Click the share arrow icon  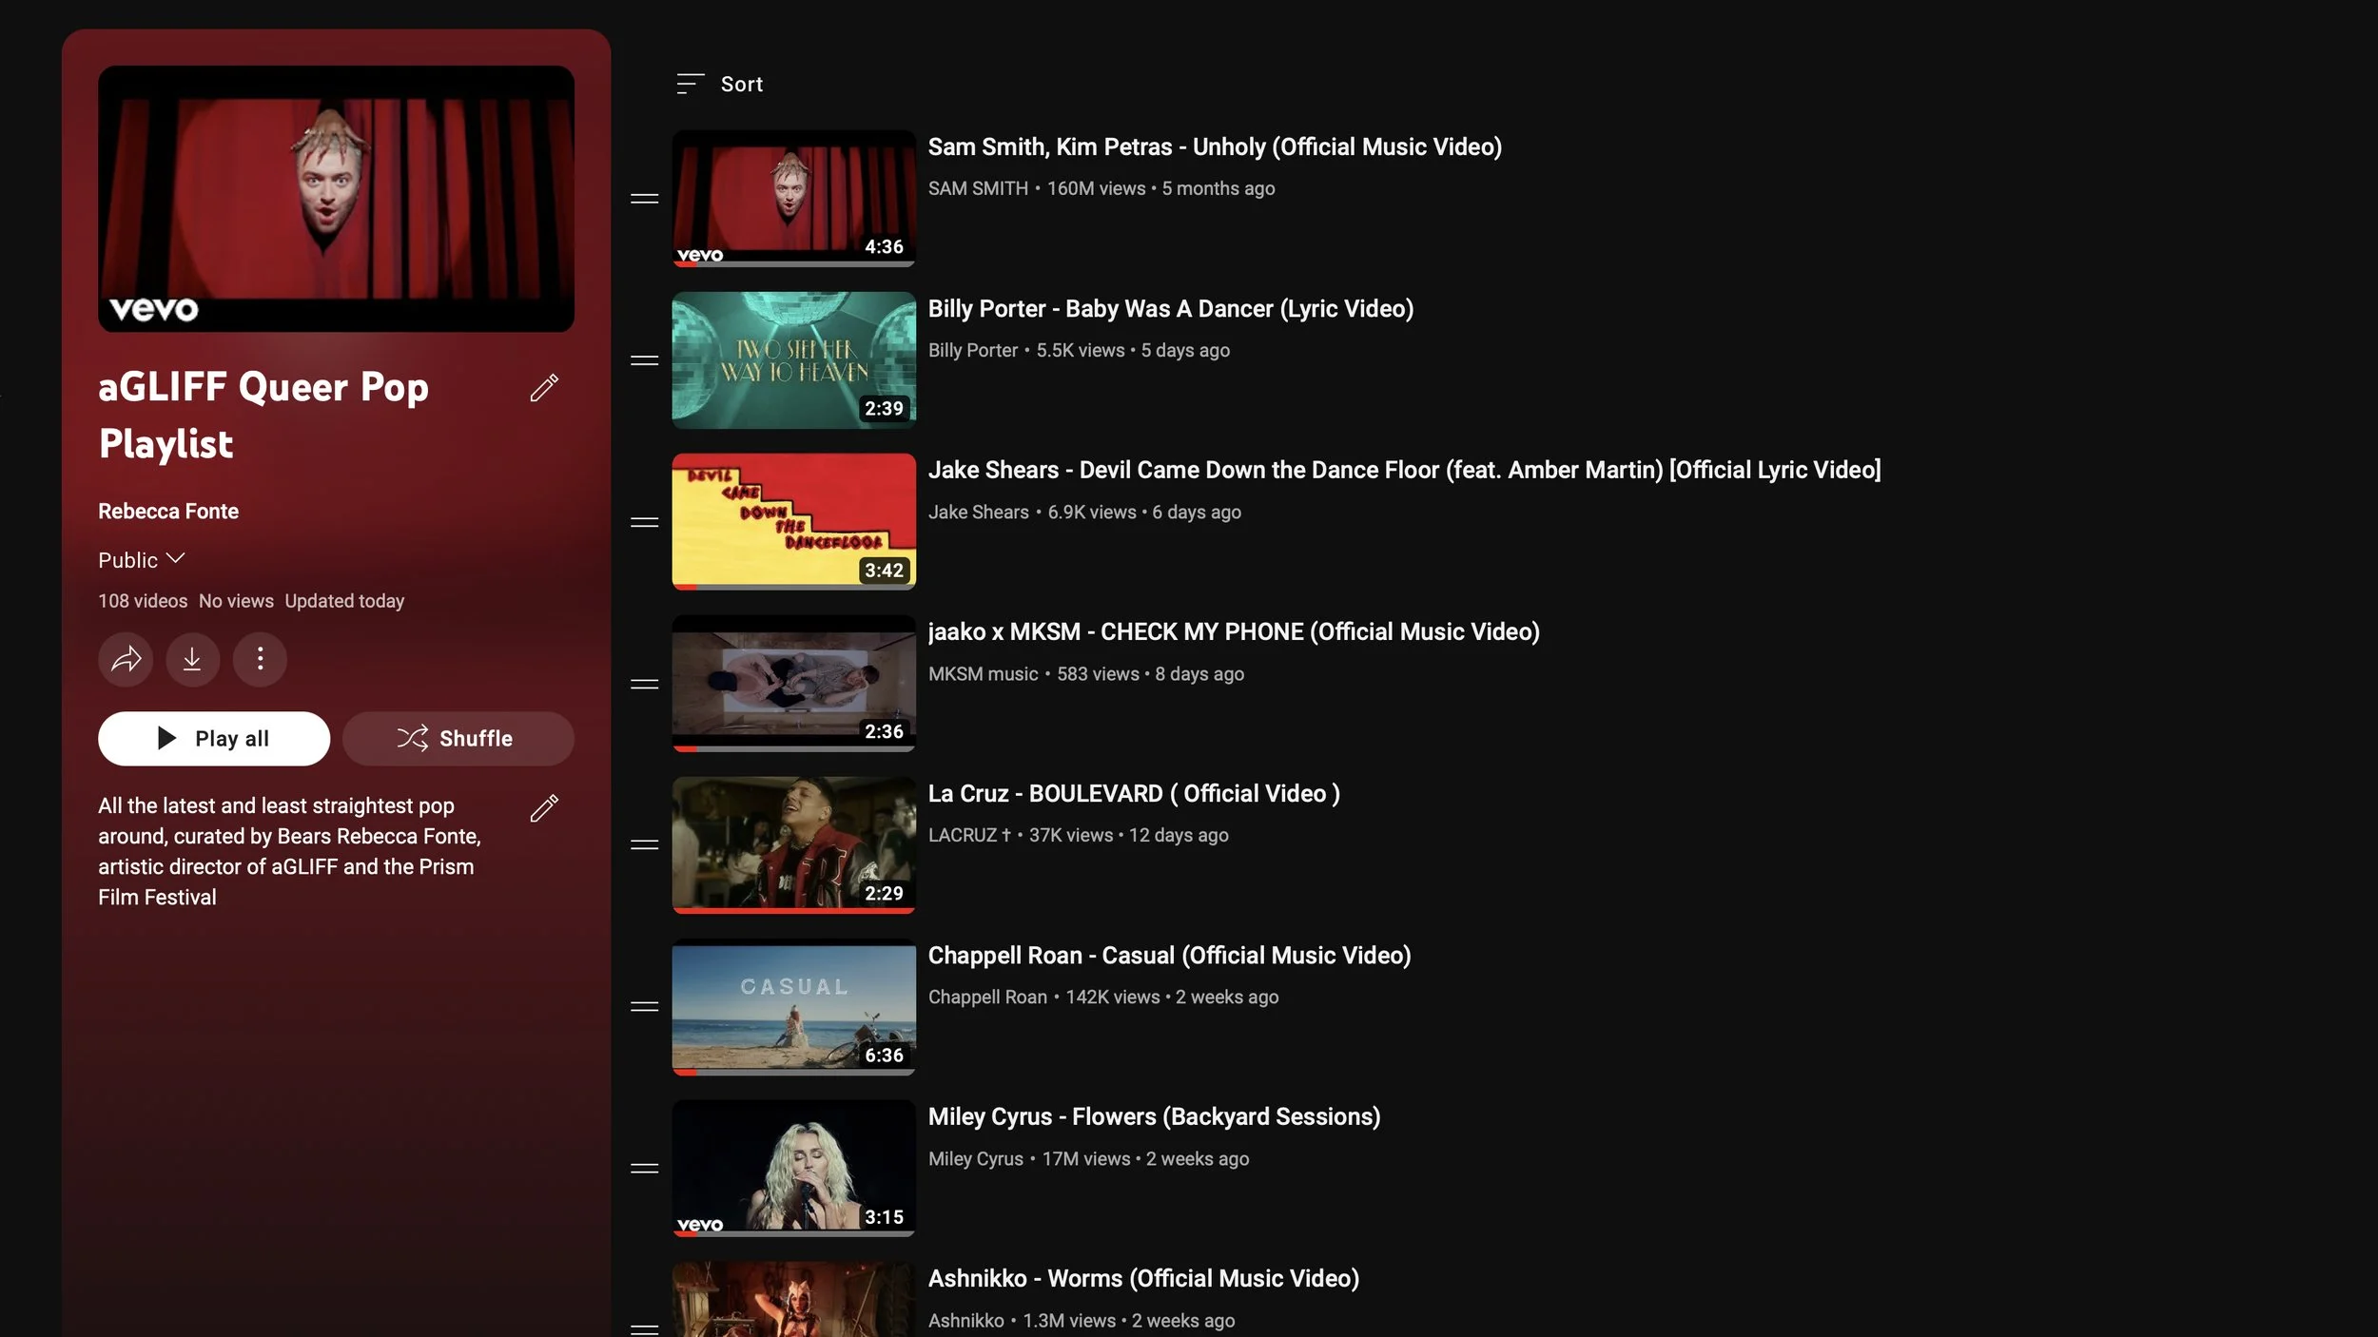[x=126, y=659]
